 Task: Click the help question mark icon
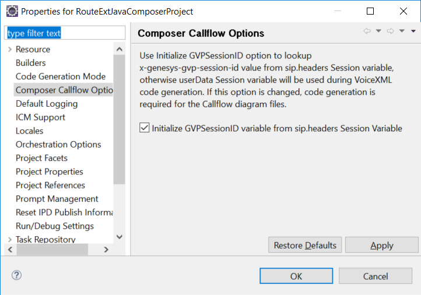pyautogui.click(x=16, y=275)
